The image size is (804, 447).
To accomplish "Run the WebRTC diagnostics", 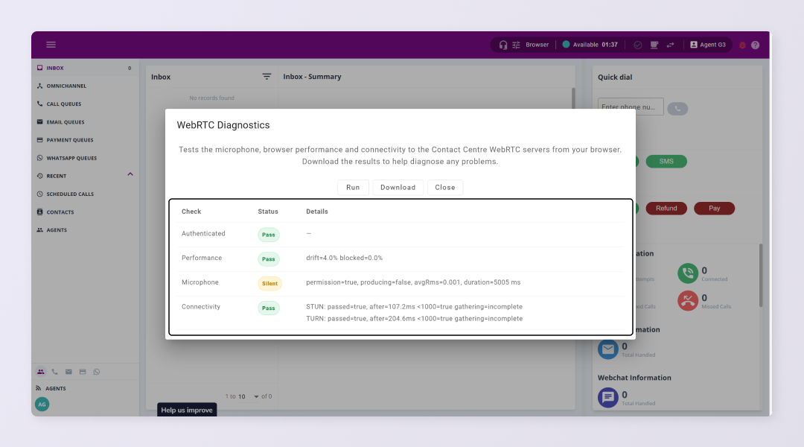I will click(x=353, y=188).
